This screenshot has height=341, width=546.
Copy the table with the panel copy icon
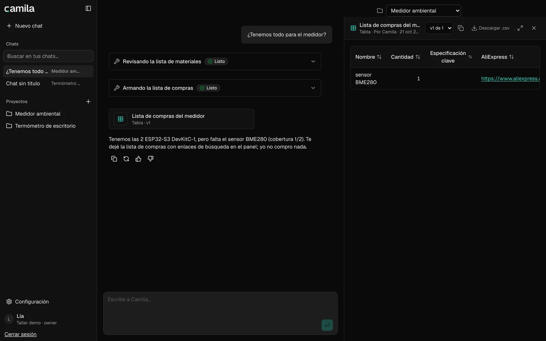(461, 28)
